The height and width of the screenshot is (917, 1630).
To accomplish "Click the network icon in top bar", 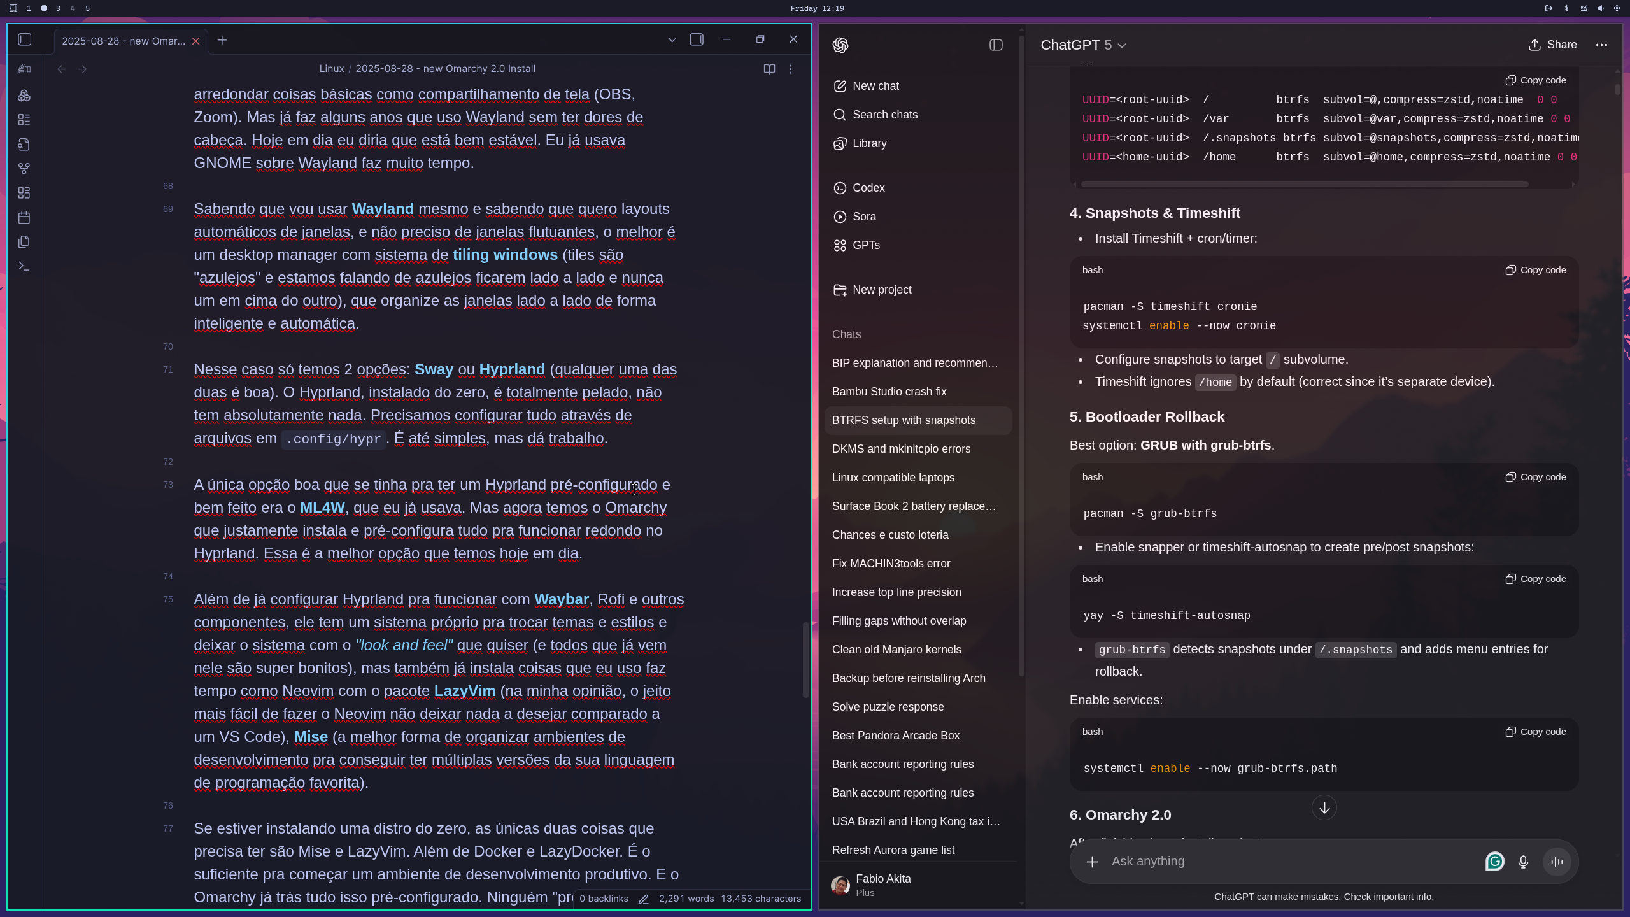I will point(1584,8).
